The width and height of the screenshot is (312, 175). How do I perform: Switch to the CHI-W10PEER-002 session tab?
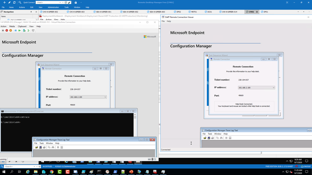tap(49, 12)
